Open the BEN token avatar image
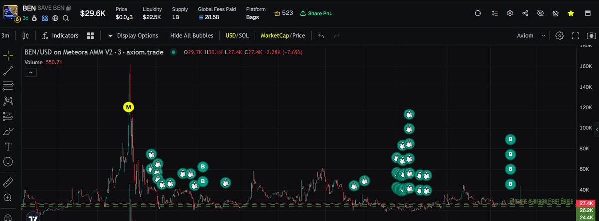Image resolution: width=599 pixels, height=221 pixels. tap(11, 13)
